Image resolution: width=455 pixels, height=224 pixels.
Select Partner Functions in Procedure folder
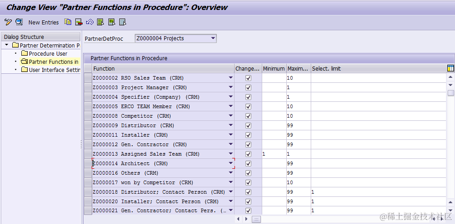50,62
